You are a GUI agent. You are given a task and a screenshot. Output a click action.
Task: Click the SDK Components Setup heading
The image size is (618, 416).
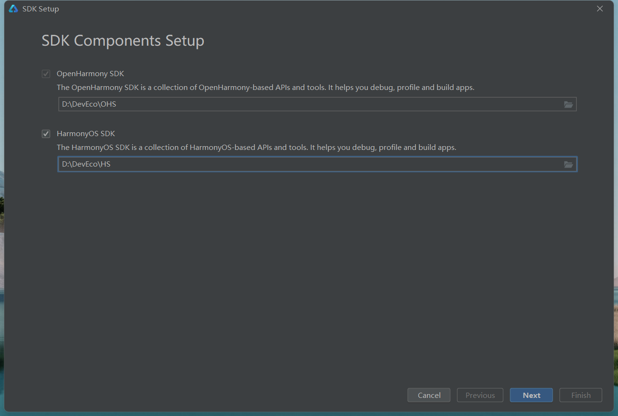tap(123, 40)
